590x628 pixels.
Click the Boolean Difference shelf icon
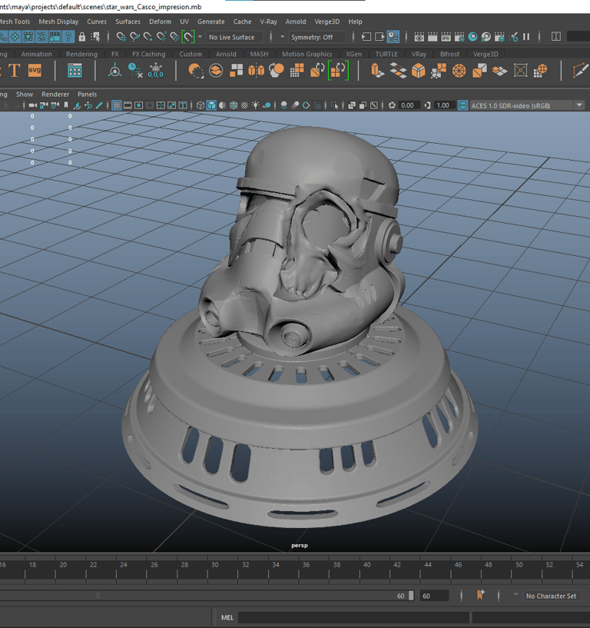[195, 71]
